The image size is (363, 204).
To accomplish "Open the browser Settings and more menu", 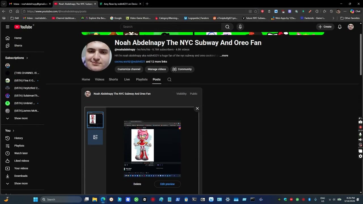I will point(345,11).
